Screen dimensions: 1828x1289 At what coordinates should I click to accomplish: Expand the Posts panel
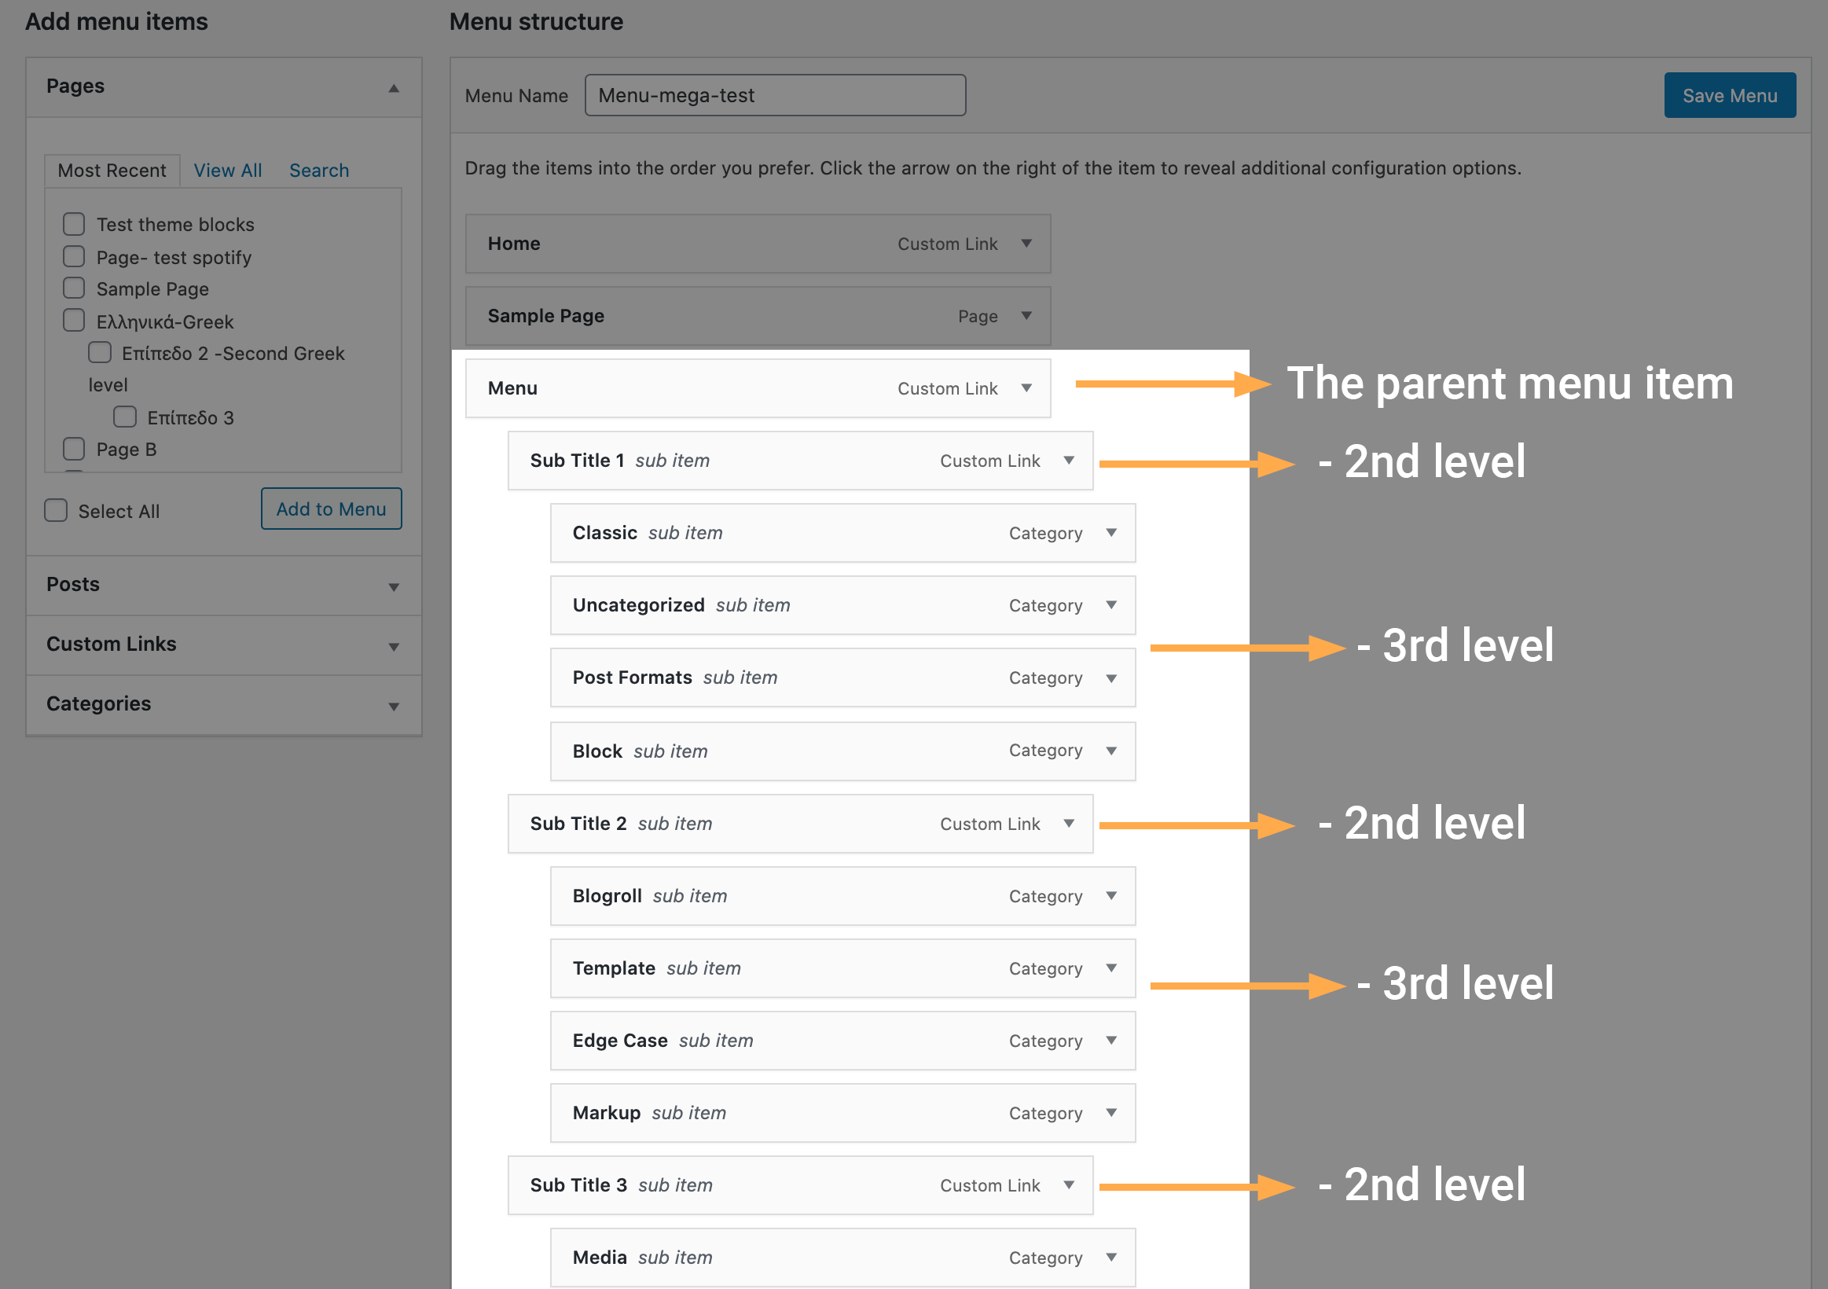(393, 586)
